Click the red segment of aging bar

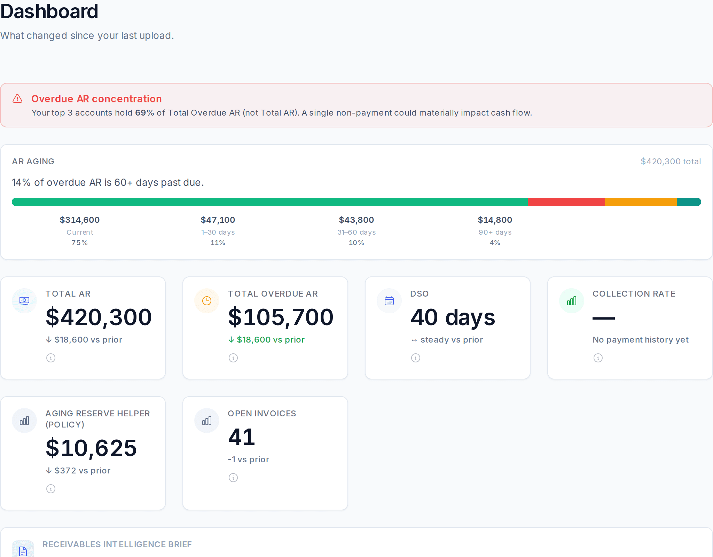(x=566, y=202)
